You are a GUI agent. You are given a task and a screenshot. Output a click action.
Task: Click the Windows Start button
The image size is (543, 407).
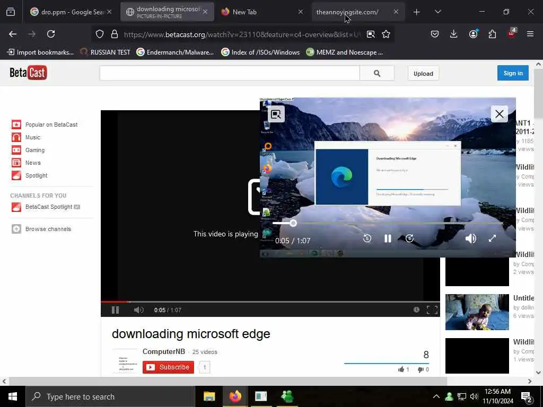pos(13,396)
